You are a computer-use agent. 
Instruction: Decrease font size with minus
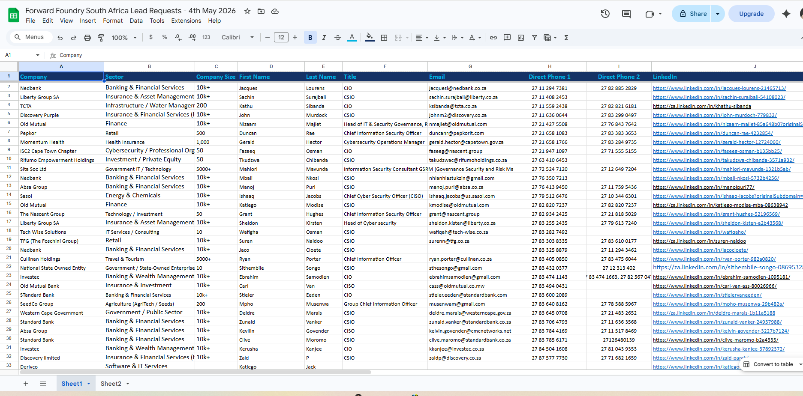tap(268, 37)
